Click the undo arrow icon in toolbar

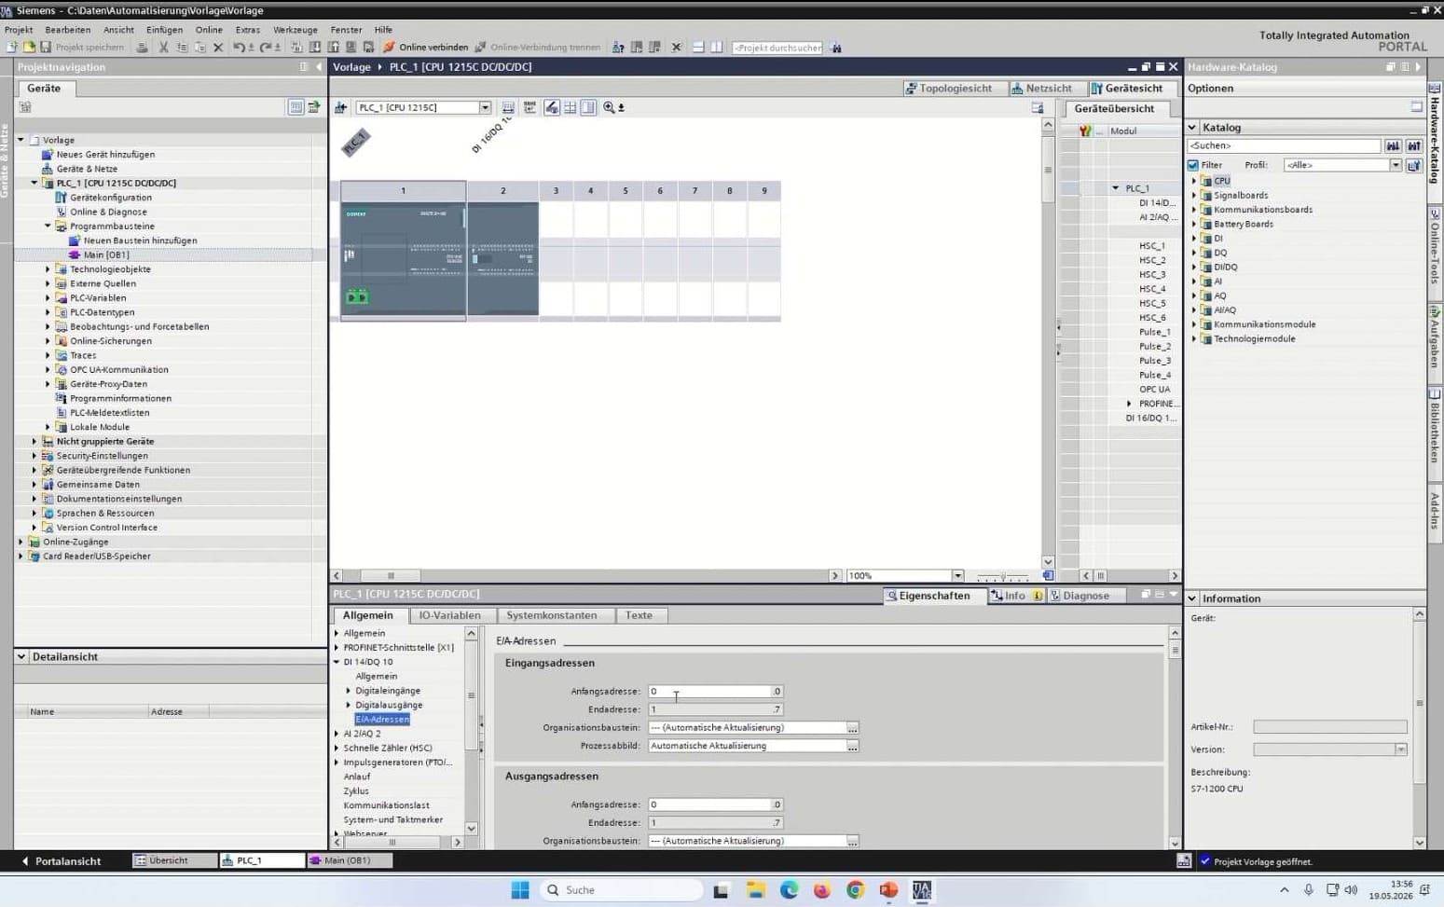(x=239, y=48)
